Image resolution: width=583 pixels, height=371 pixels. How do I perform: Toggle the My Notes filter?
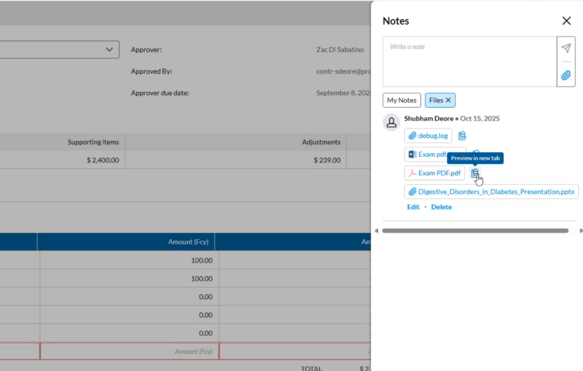(x=401, y=100)
